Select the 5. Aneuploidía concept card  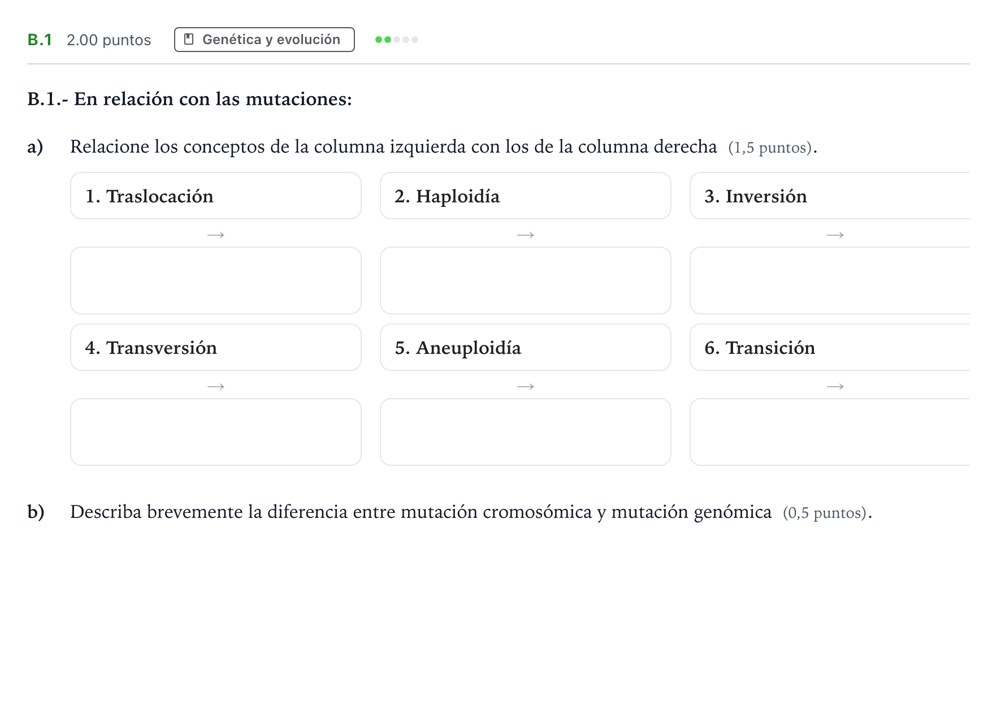526,347
